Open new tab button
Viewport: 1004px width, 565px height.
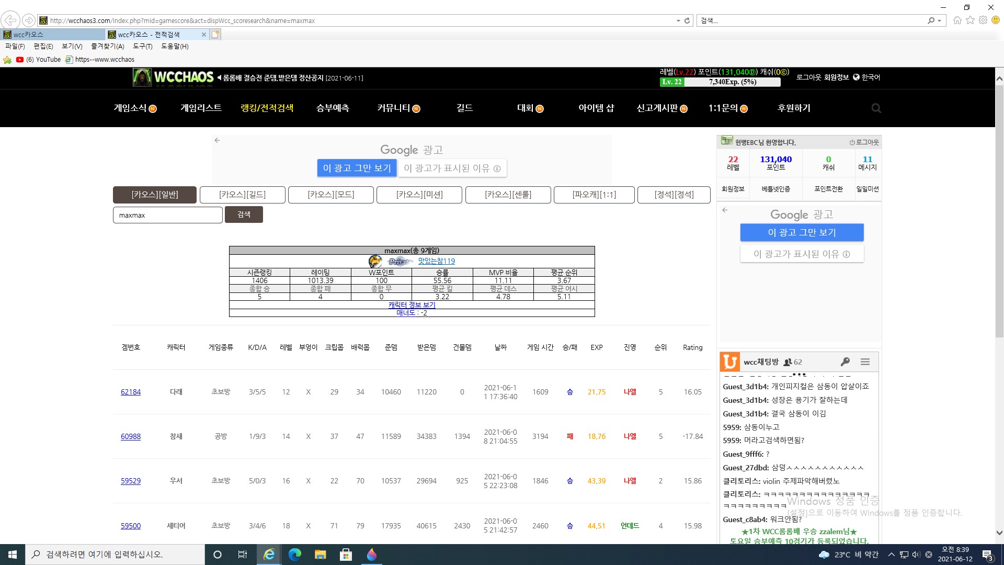(215, 35)
